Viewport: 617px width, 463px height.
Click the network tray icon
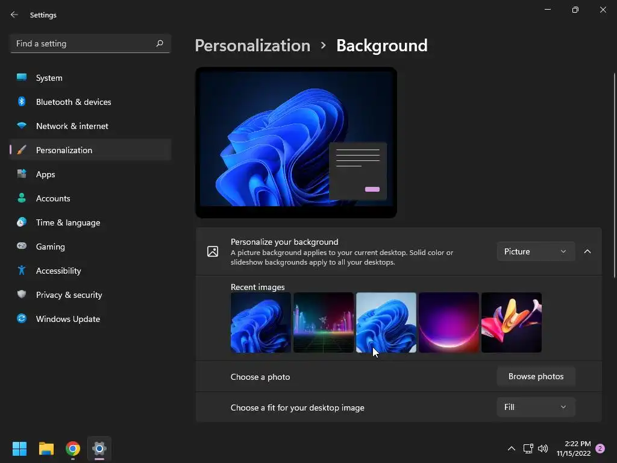point(528,449)
